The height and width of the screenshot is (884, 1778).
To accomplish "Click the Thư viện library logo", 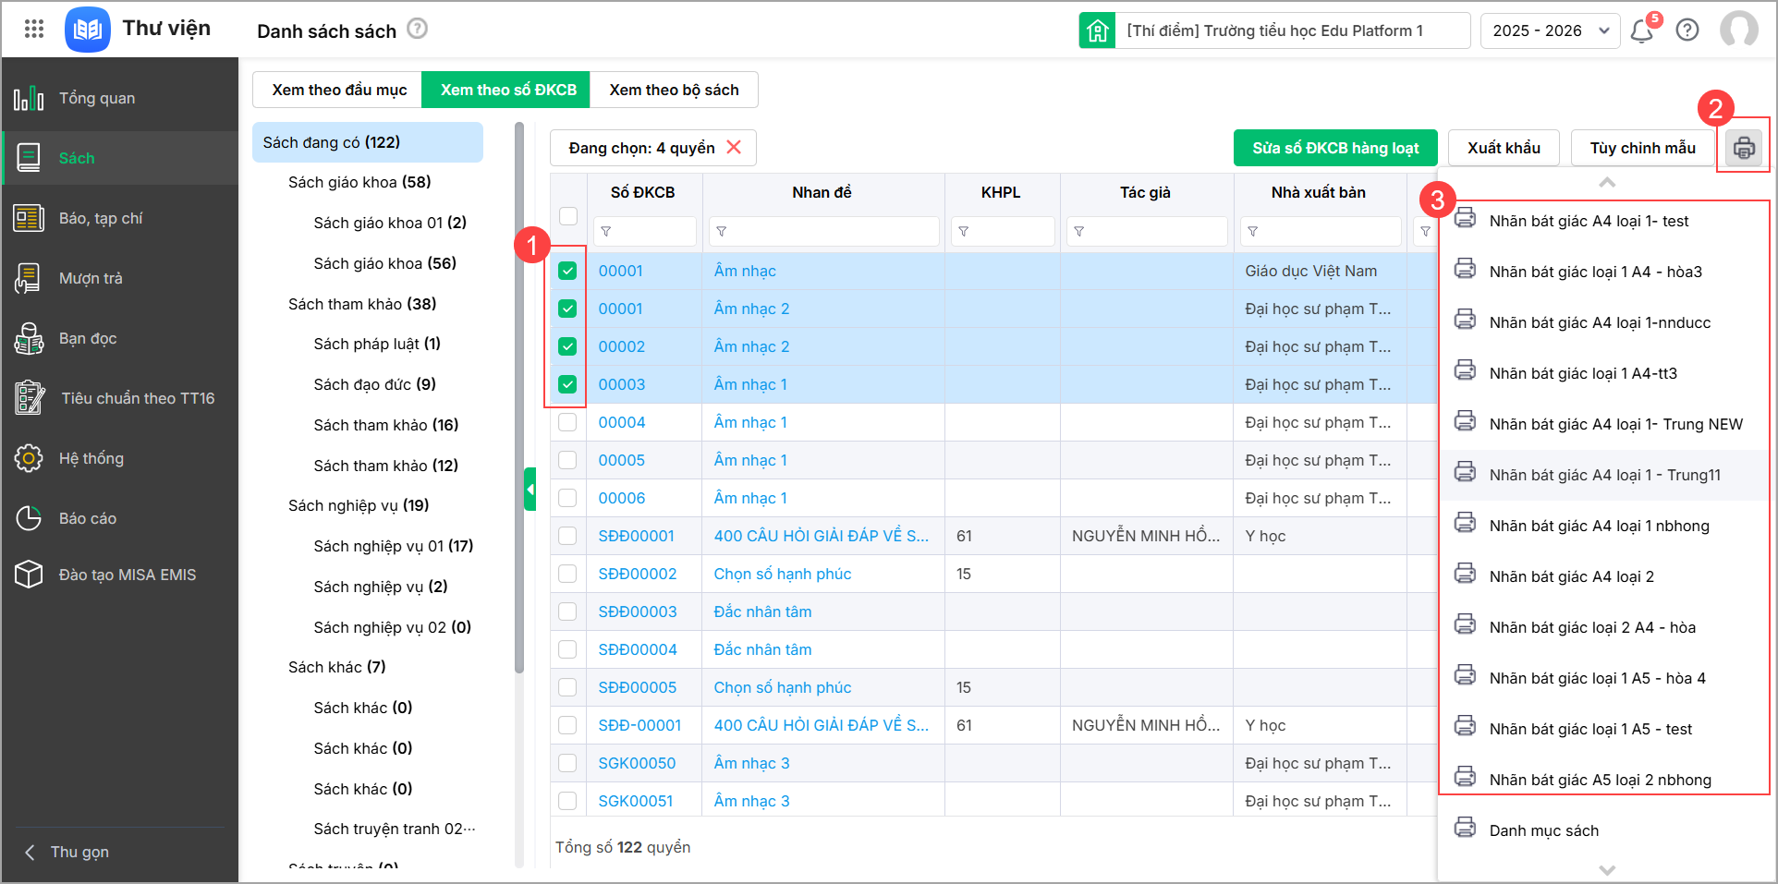I will [x=88, y=30].
